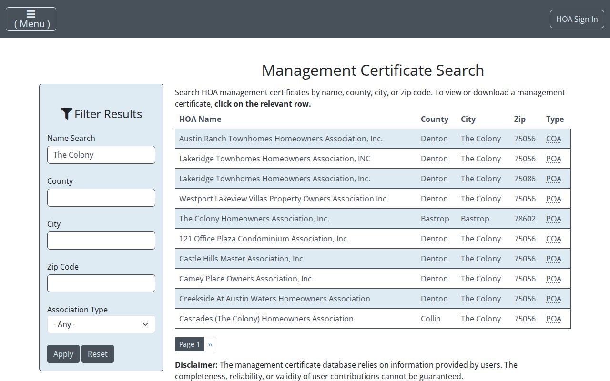Click COA type abbreviation for Austin Ranch

pyautogui.click(x=554, y=139)
